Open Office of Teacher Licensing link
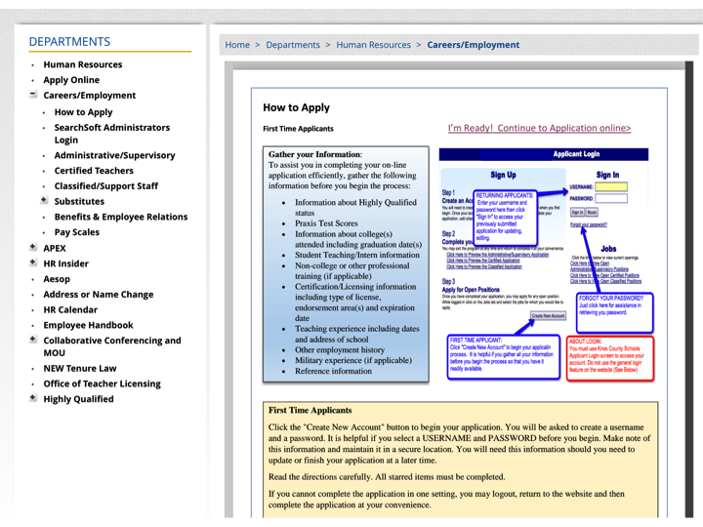Screen dimensions: 703x527 click(102, 384)
